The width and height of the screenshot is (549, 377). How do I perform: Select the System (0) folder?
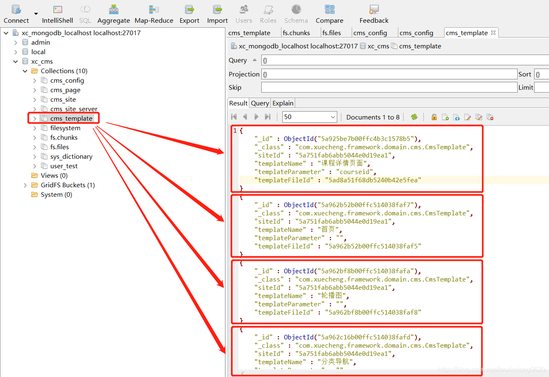point(57,194)
